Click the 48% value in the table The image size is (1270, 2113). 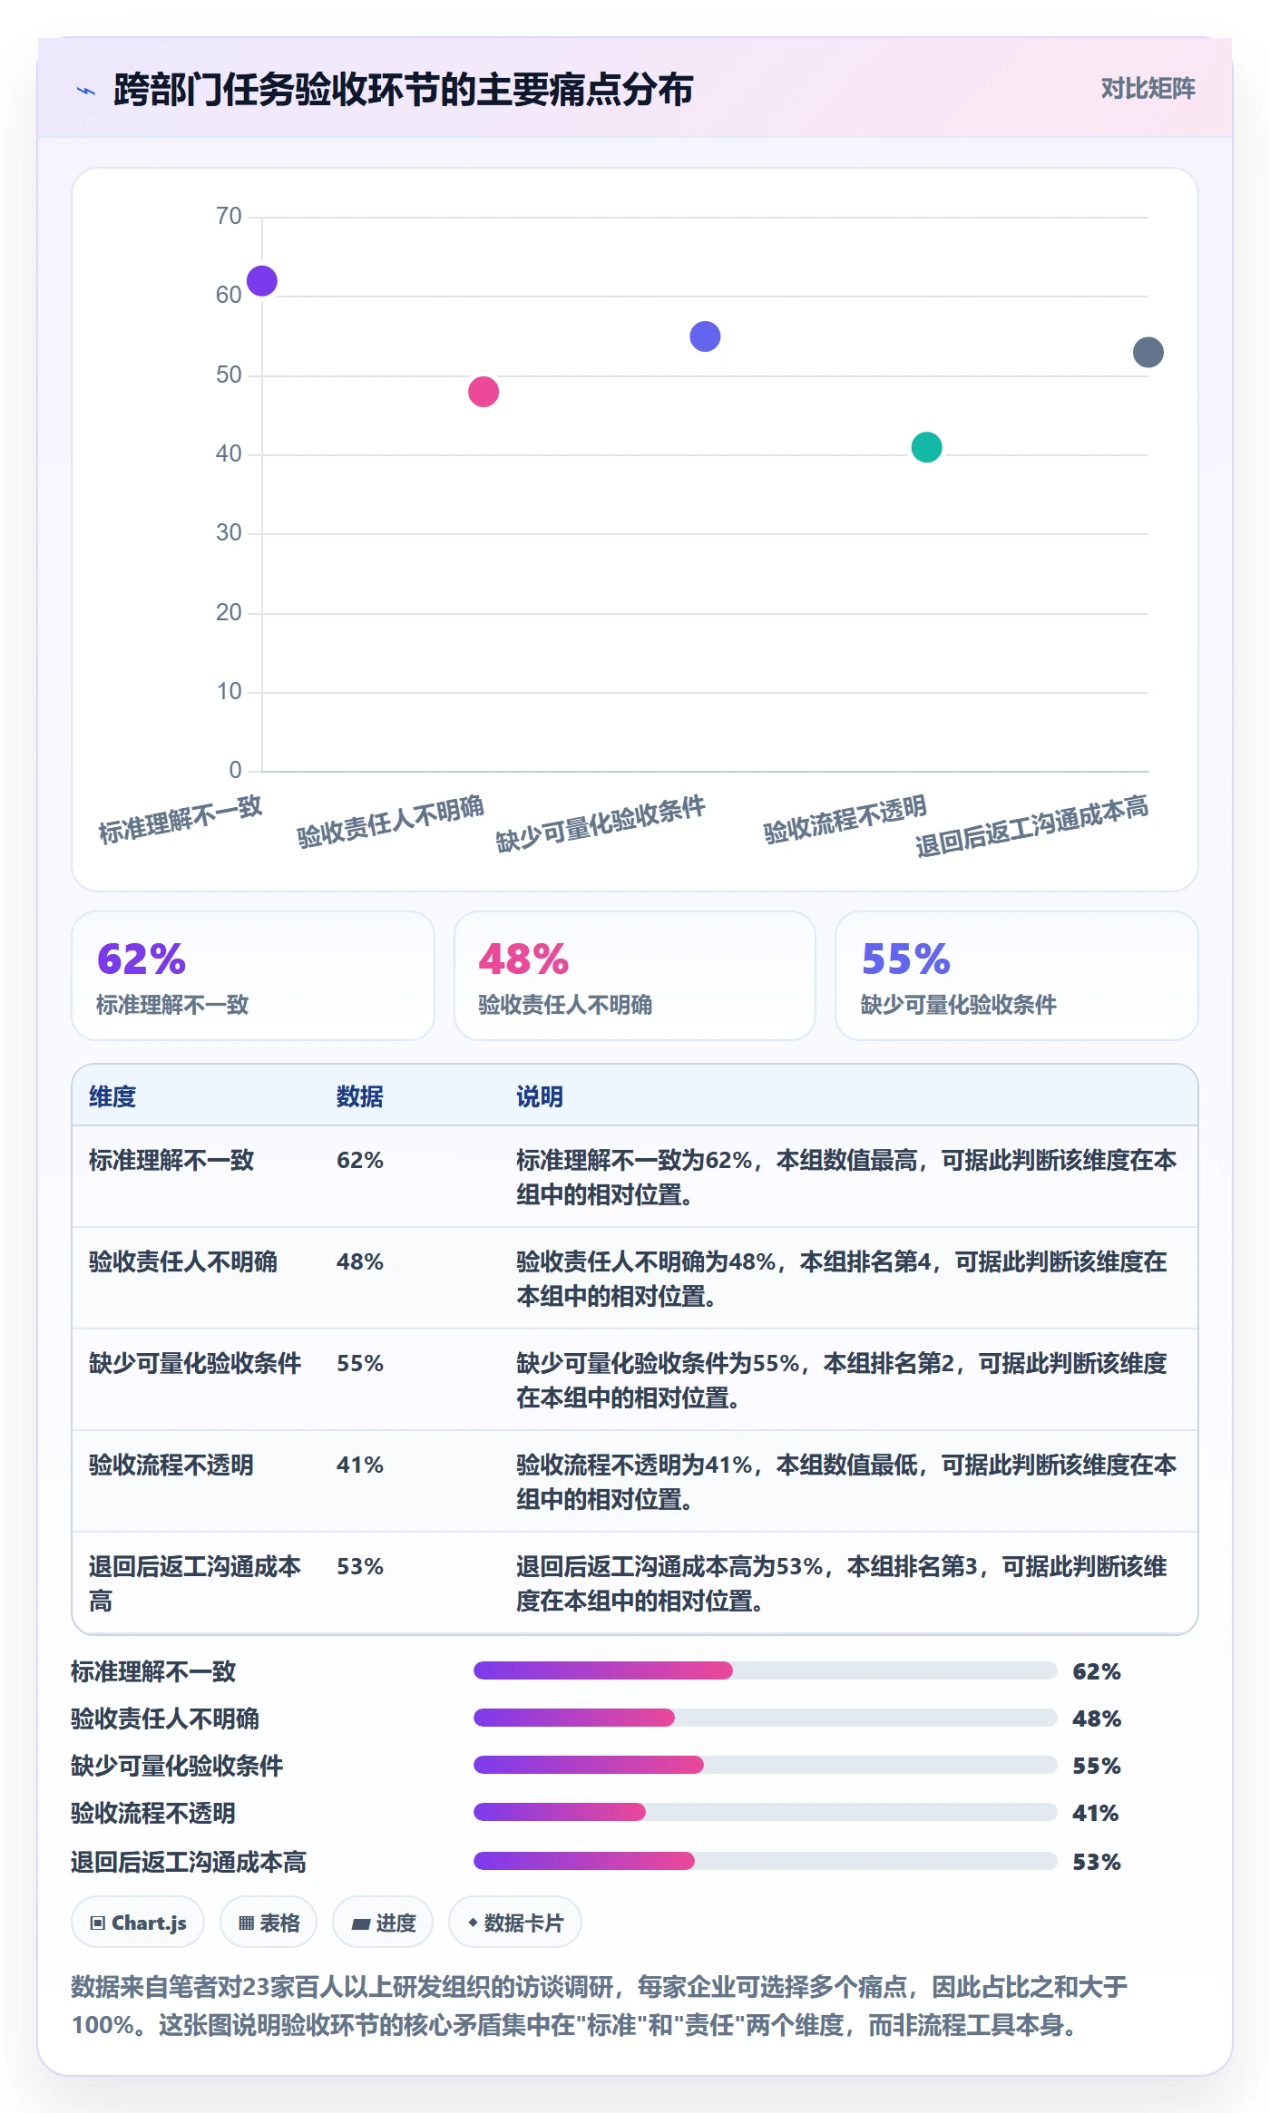(x=360, y=1261)
